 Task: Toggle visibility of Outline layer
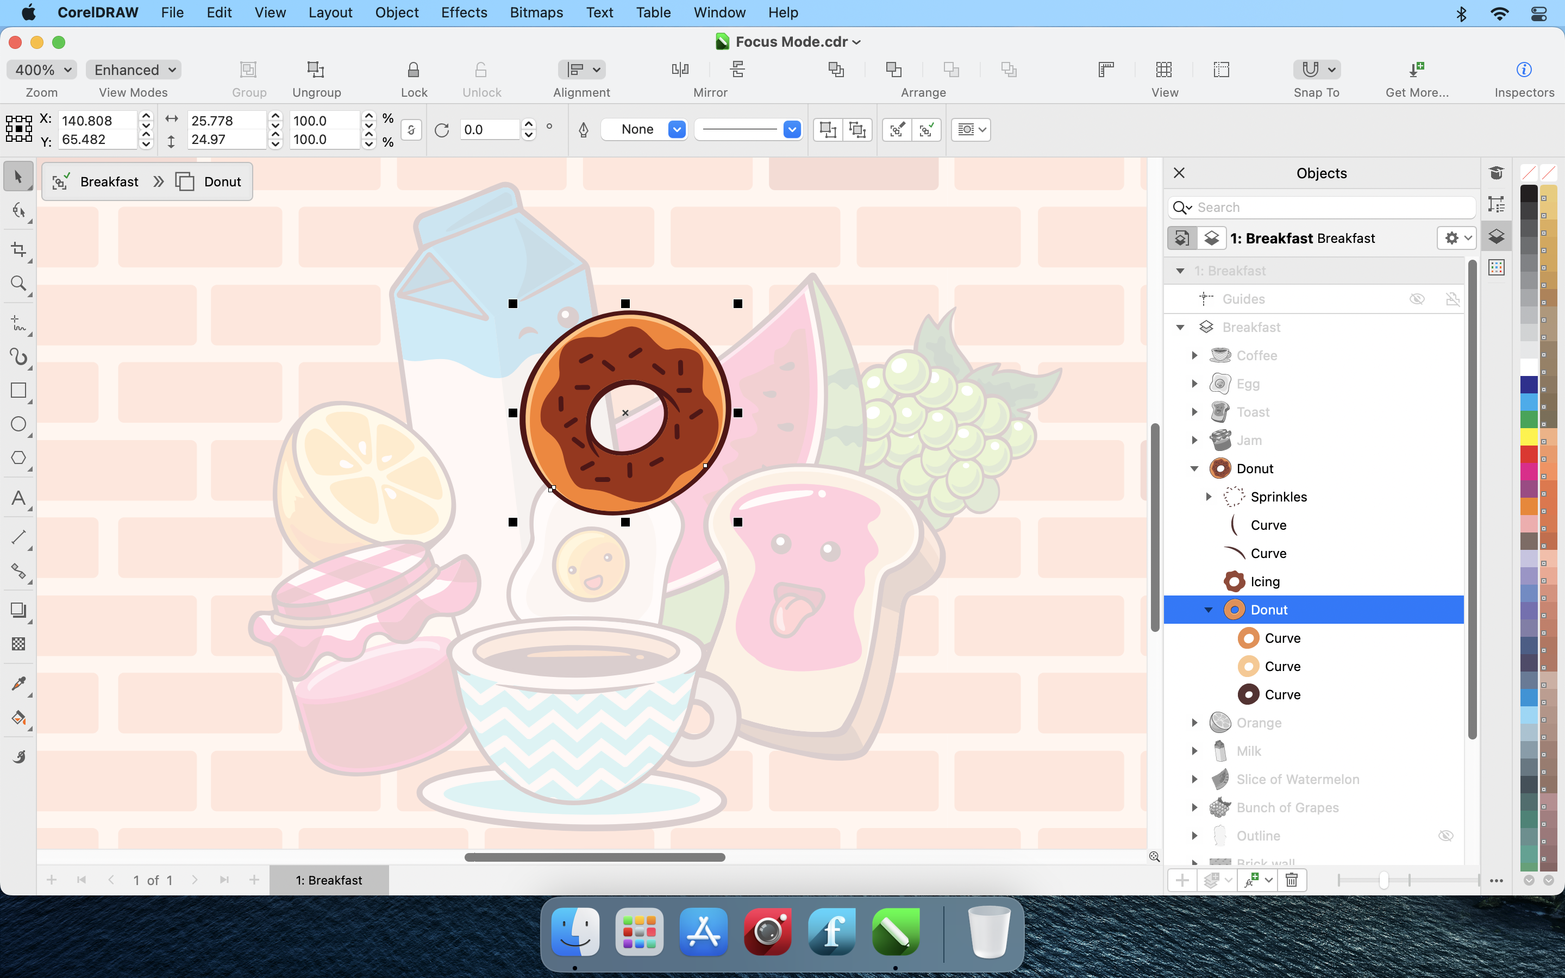1445,835
